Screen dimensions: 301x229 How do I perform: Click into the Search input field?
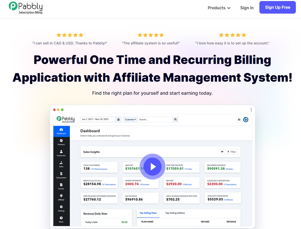pyautogui.click(x=155, y=119)
